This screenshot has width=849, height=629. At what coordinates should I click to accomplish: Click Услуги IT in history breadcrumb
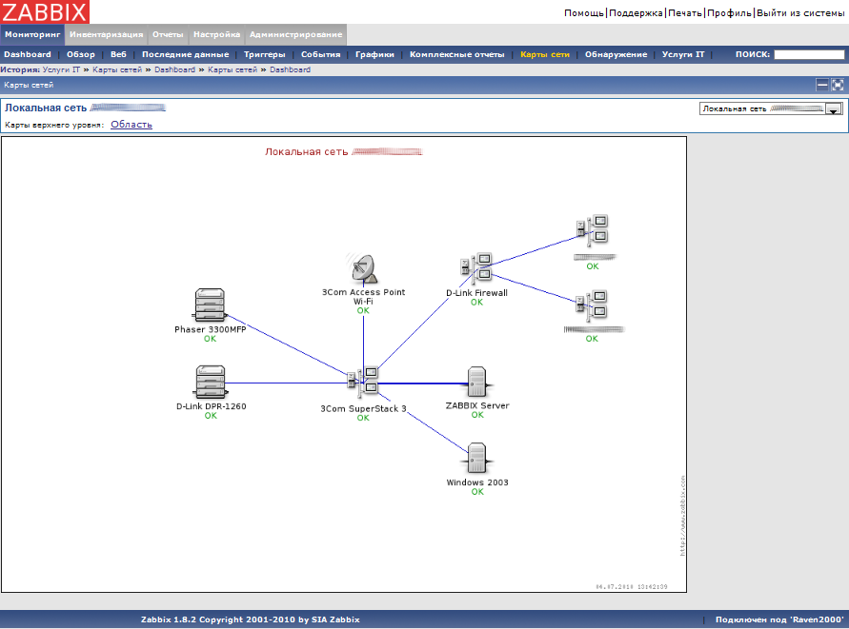[x=61, y=69]
